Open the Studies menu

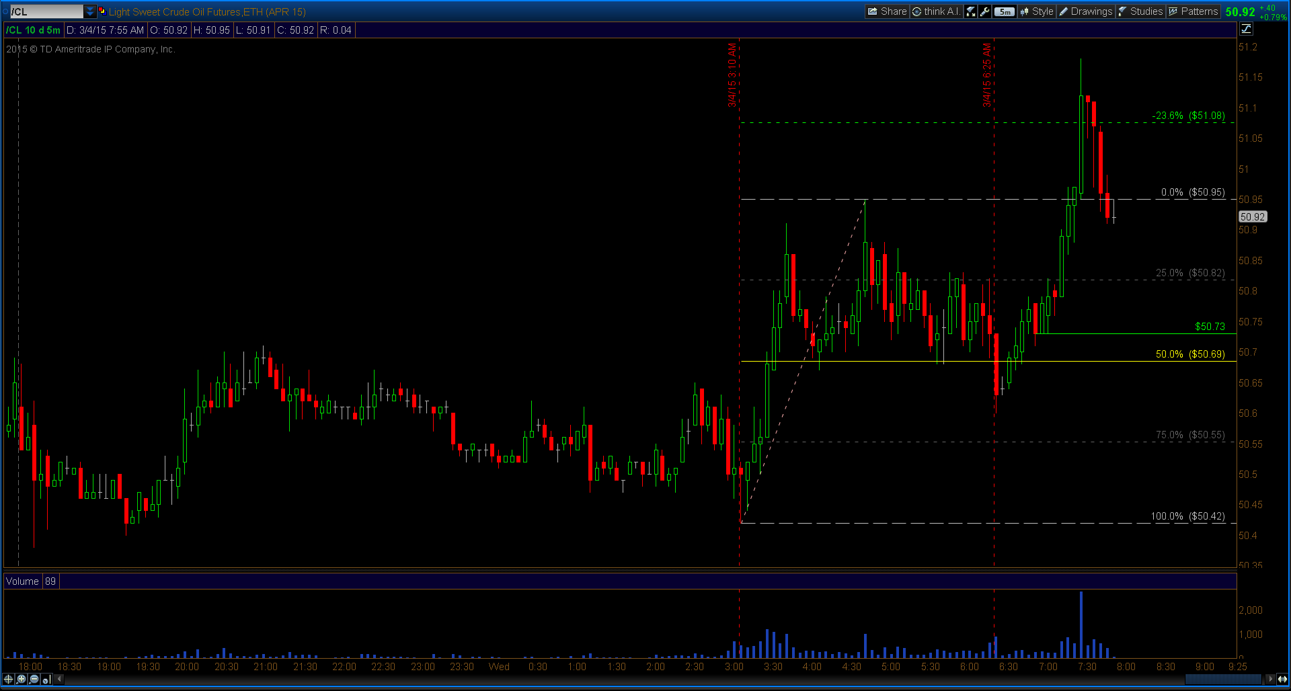1140,11
